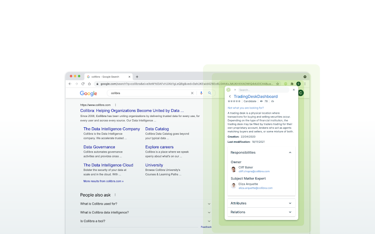Screen dimensions: 375x234
Task: Click the voice search microphone icon
Action: click(x=201, y=93)
